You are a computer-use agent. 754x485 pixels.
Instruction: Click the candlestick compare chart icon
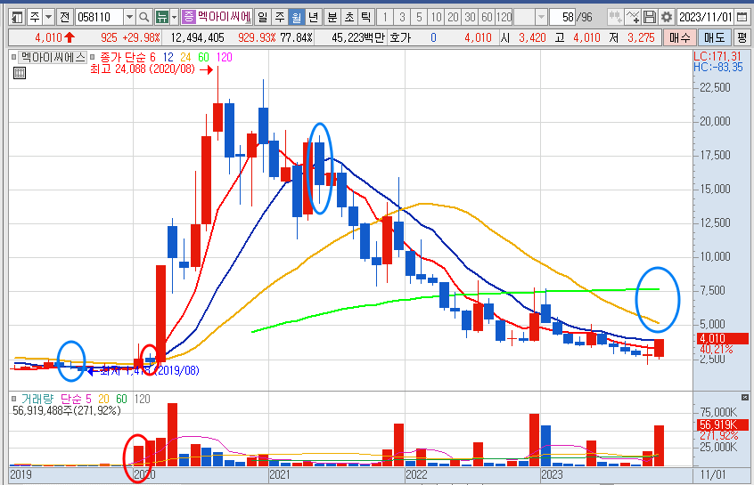pyautogui.click(x=615, y=18)
